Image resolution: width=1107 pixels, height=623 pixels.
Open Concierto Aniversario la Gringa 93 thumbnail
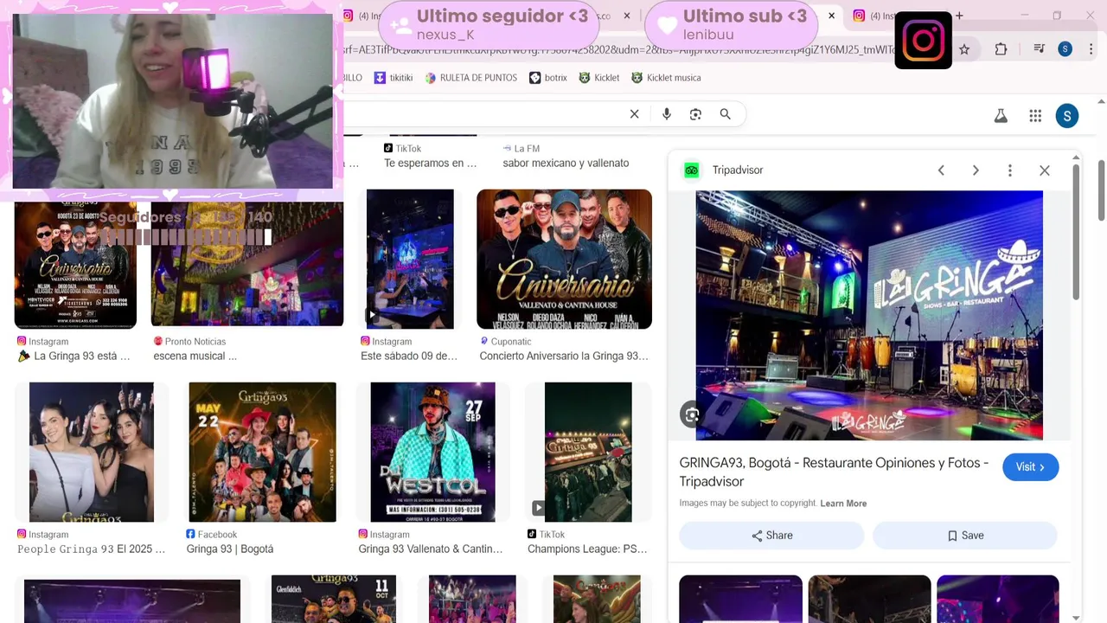(564, 259)
